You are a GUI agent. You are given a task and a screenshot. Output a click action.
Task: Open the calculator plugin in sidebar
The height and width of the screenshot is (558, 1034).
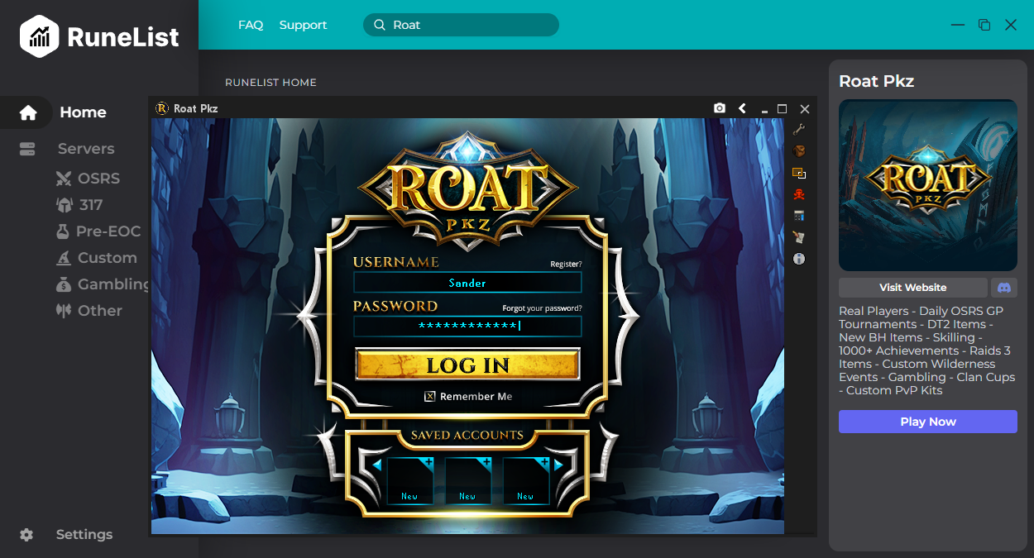pos(799,217)
